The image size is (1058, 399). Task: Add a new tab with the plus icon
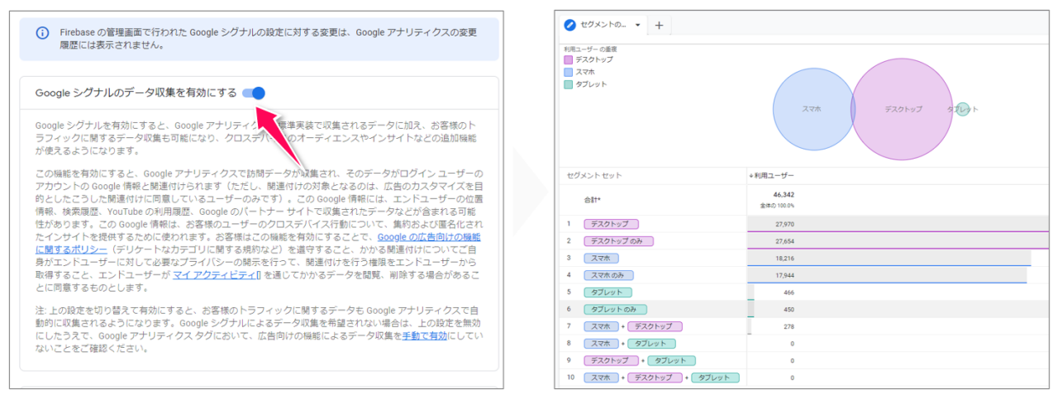tap(659, 25)
